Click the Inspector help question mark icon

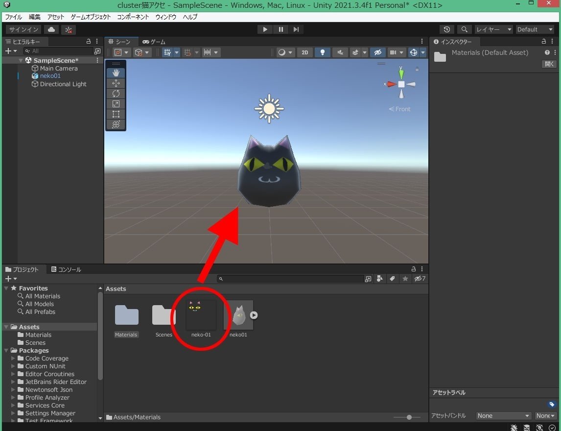547,52
